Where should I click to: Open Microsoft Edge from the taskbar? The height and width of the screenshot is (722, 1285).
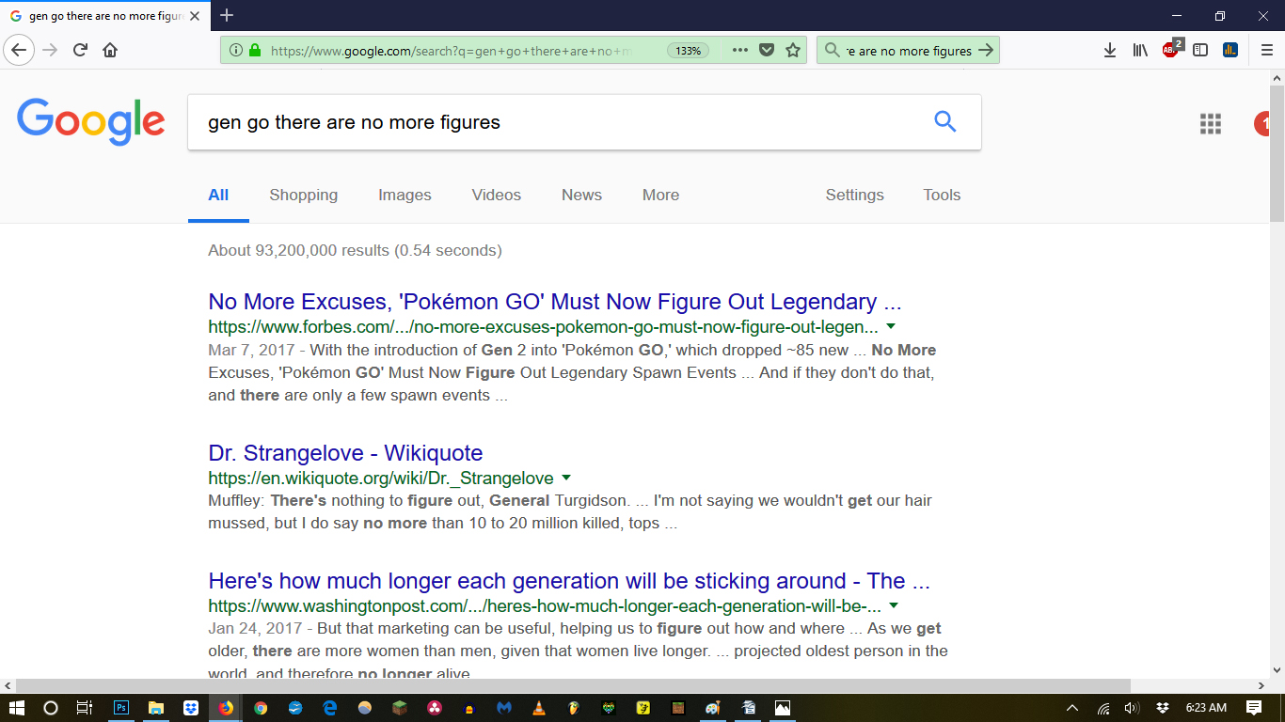(x=330, y=708)
